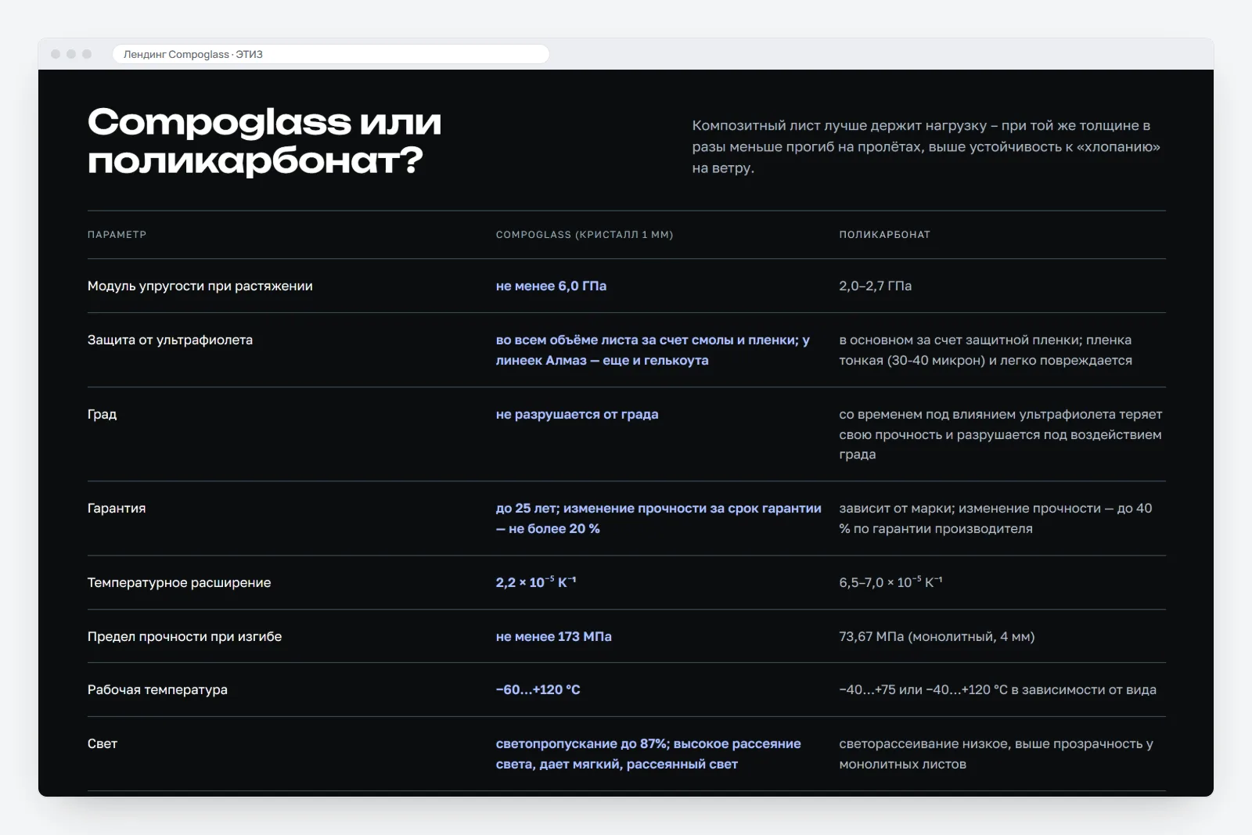
Task: Click the row label 'Гарантия'
Action: pos(117,508)
